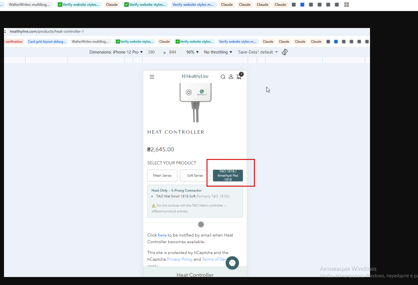This screenshot has height=285, width=418.
Task: Click the height field showing 844
Action: coord(173,52)
